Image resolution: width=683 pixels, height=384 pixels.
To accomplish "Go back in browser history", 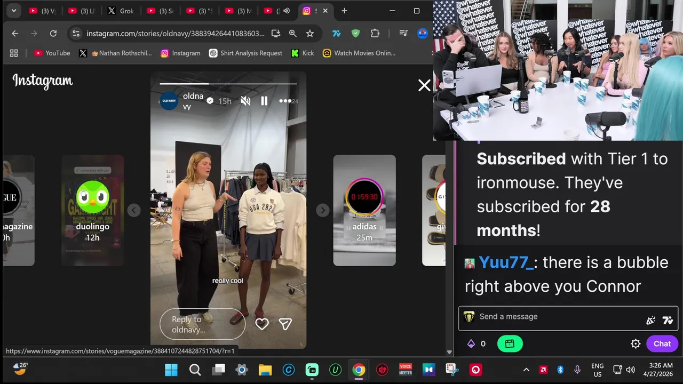I will [15, 33].
